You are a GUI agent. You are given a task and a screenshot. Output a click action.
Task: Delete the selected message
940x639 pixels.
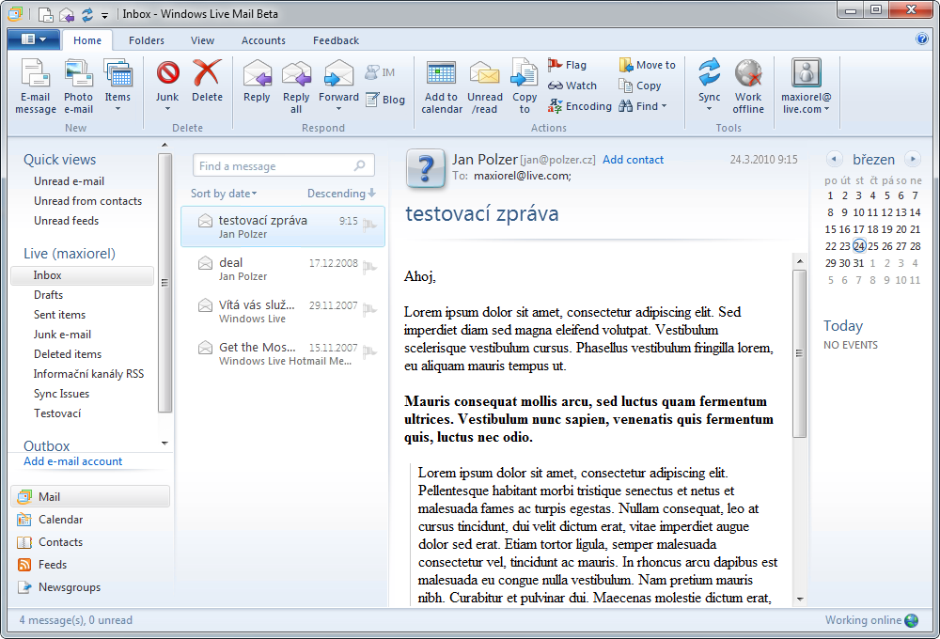coord(207,81)
